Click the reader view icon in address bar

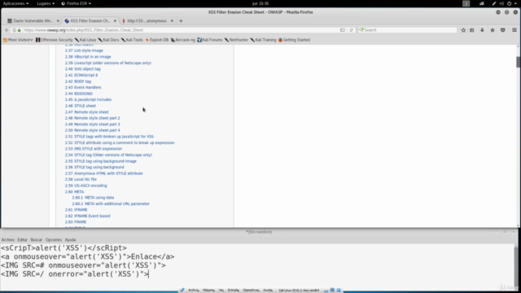pos(342,30)
